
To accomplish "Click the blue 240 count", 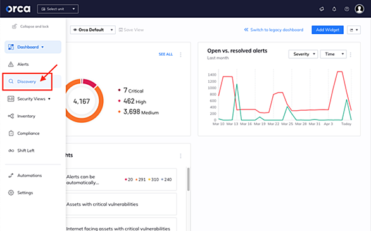I will (167, 180).
